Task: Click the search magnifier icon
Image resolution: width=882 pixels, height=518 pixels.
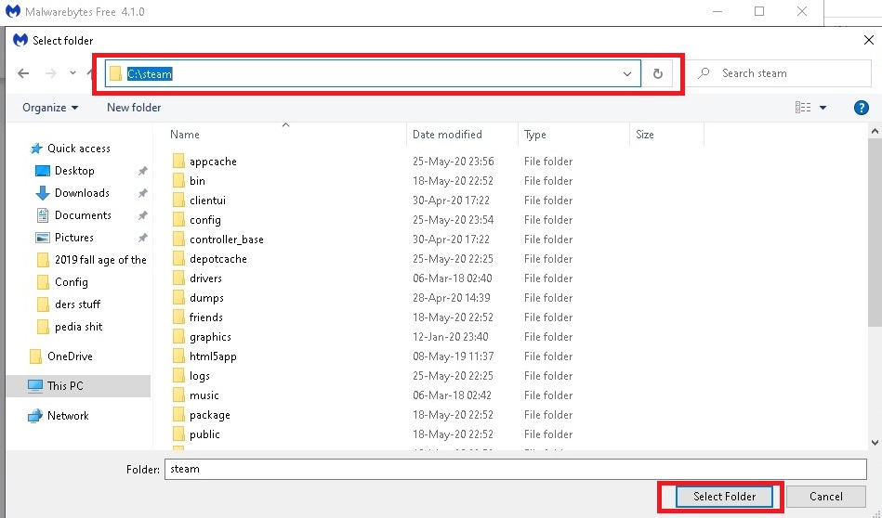Action: tap(704, 73)
